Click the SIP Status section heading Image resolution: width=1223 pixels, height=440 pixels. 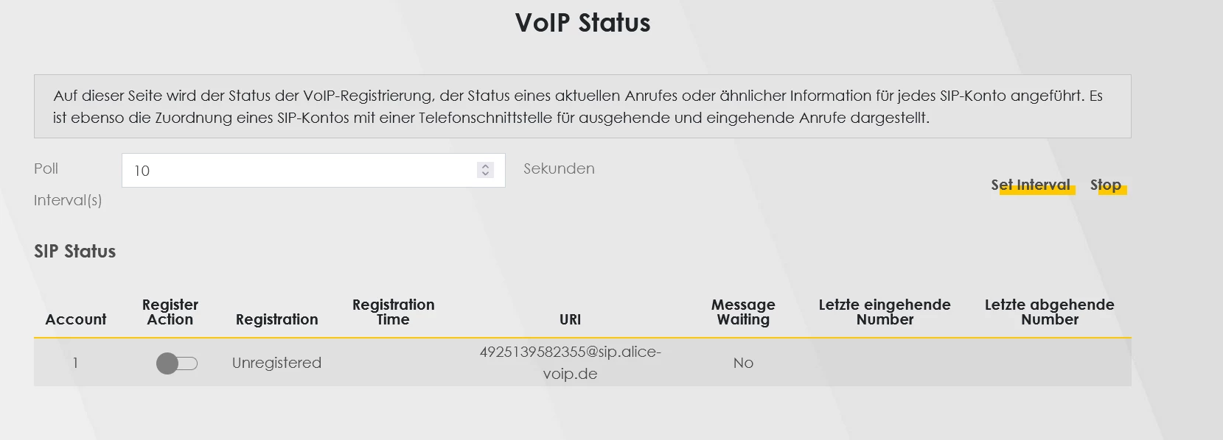coord(74,252)
